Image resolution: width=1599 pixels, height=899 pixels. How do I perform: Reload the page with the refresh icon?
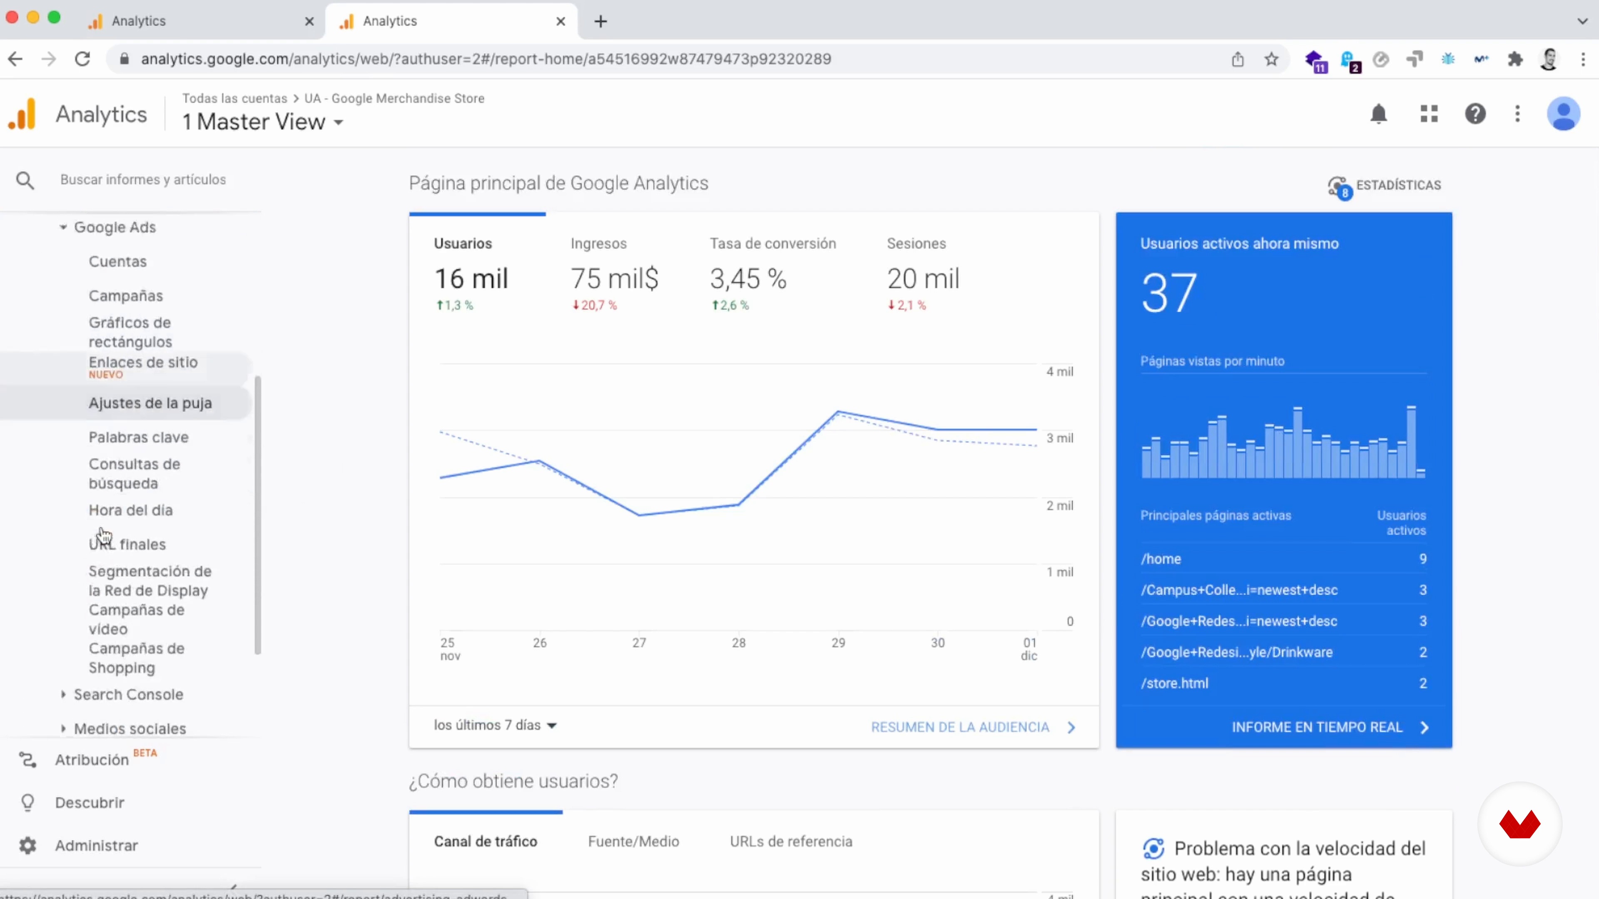[82, 59]
